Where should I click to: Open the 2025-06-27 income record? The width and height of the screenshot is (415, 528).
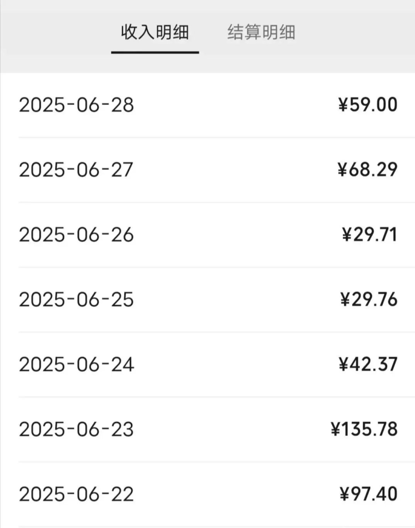point(76,170)
